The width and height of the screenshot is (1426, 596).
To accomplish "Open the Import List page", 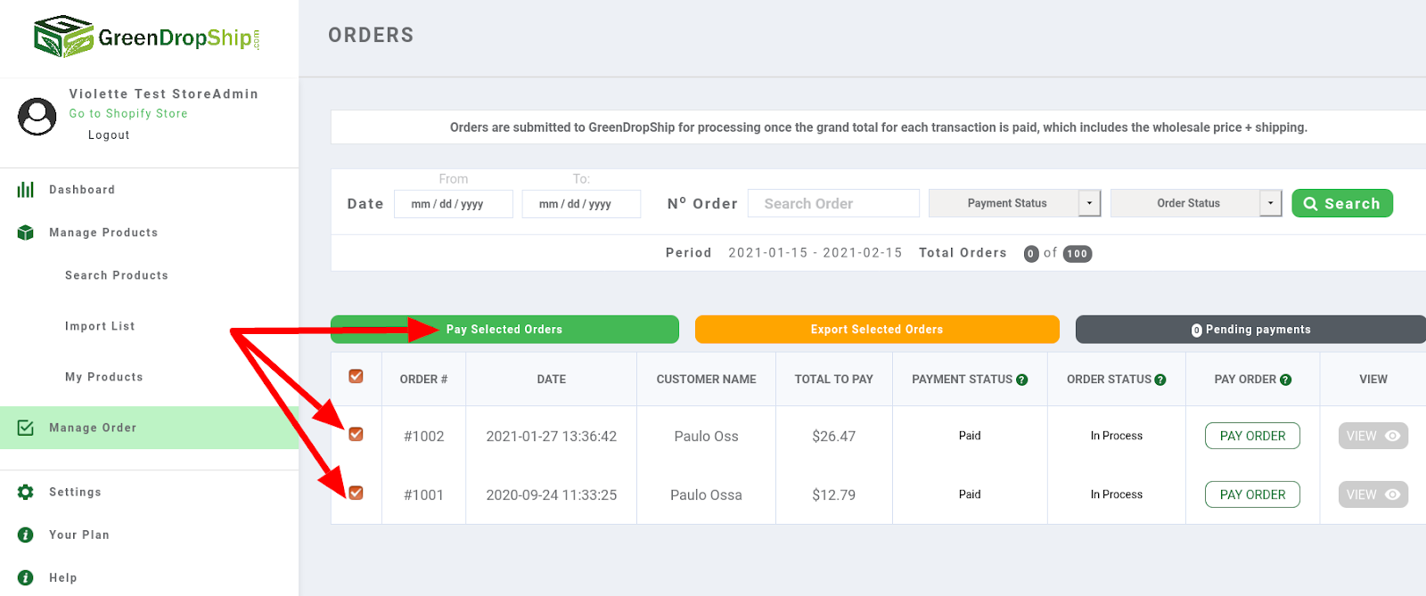I will pyautogui.click(x=100, y=326).
